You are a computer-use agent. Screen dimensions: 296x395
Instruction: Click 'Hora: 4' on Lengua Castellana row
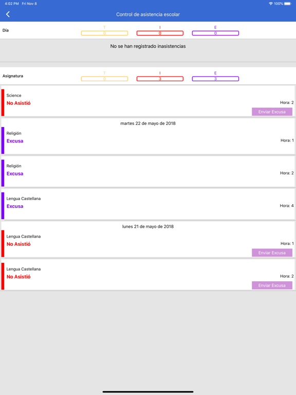[x=287, y=206]
